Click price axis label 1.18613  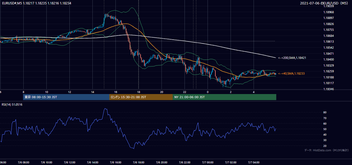[x=329, y=42]
